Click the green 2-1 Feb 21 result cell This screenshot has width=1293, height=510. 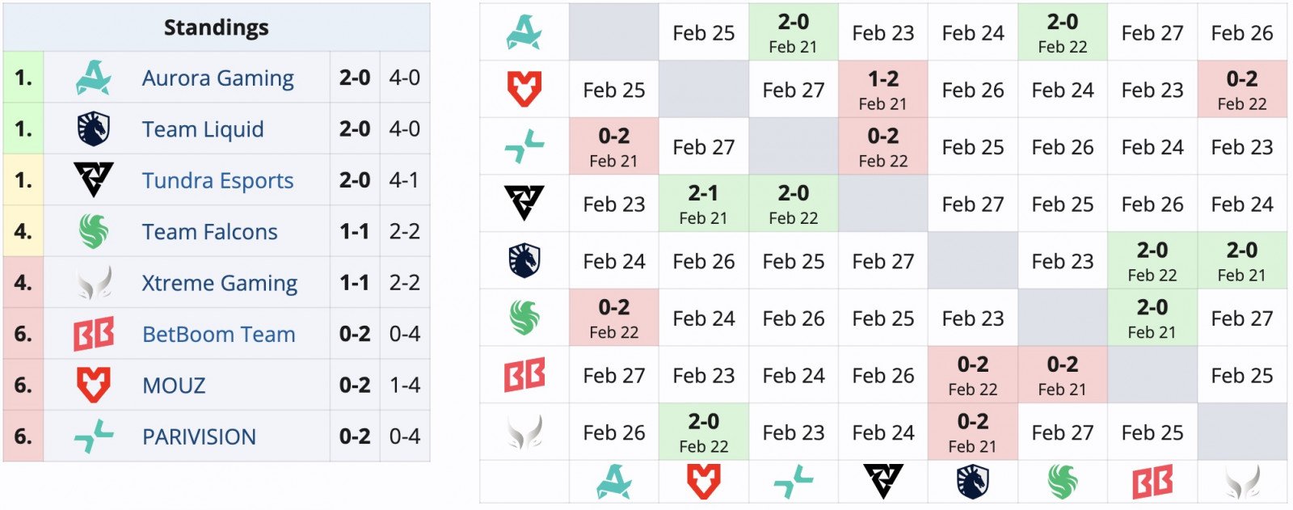tap(703, 204)
